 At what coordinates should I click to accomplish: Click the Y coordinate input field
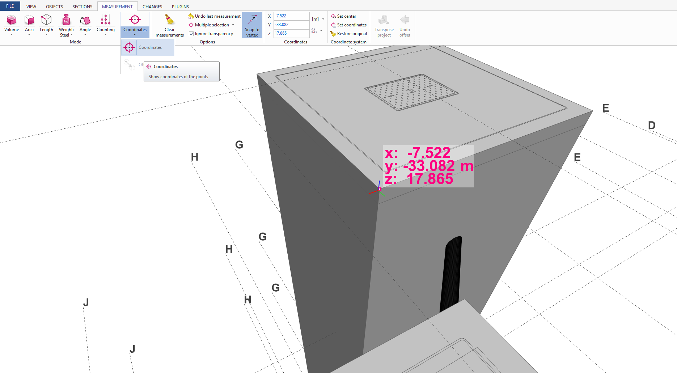[x=291, y=25]
